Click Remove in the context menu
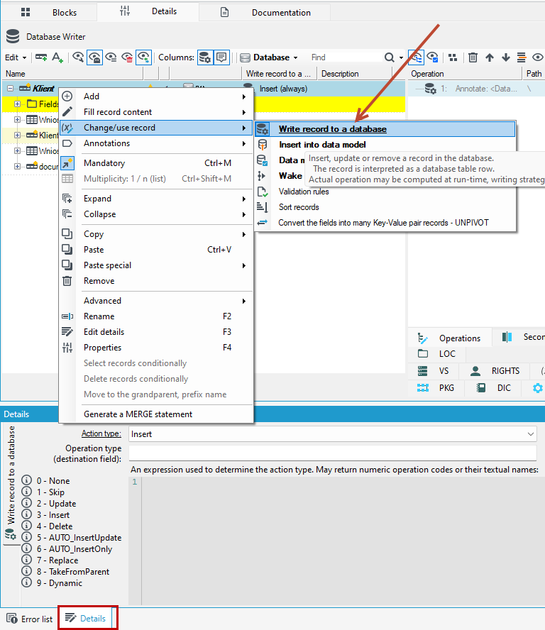This screenshot has height=630, width=545. click(156, 281)
